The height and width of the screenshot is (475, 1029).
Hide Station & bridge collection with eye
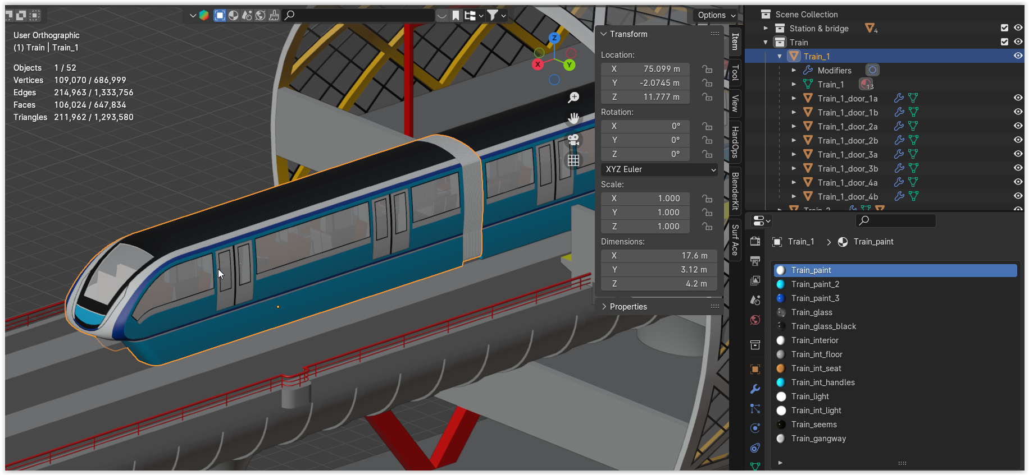point(1018,28)
